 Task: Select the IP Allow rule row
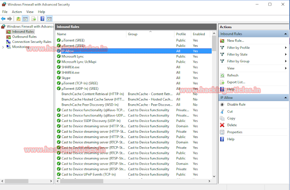point(134,51)
